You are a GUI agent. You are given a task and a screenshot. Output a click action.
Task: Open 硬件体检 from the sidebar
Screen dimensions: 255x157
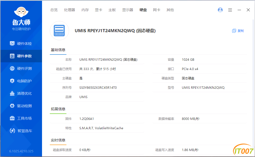[21, 44]
